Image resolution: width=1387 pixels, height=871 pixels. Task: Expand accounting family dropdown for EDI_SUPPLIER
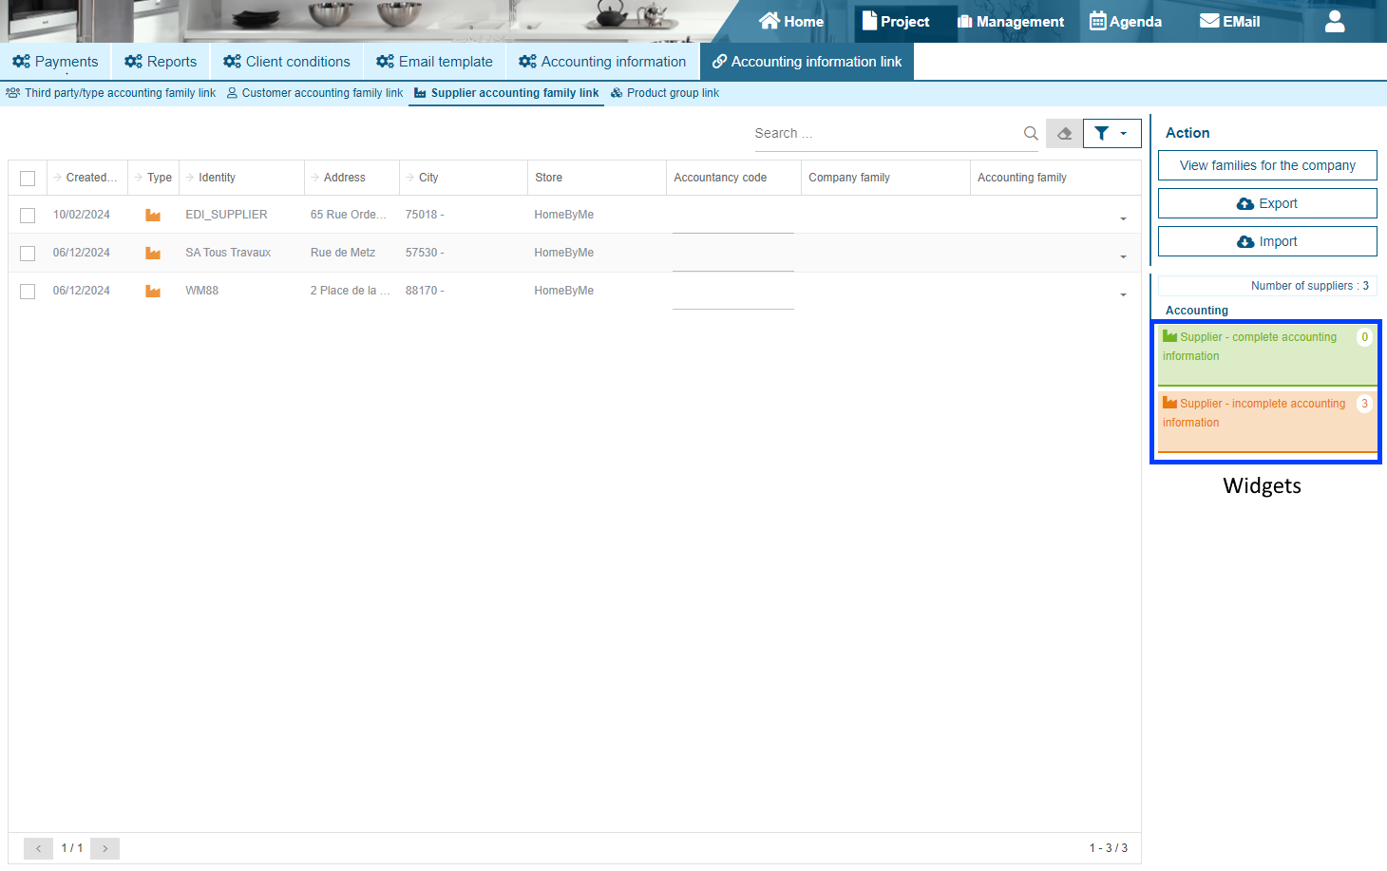pyautogui.click(x=1123, y=218)
